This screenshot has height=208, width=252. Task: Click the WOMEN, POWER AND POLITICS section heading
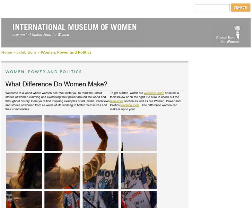coord(44,72)
